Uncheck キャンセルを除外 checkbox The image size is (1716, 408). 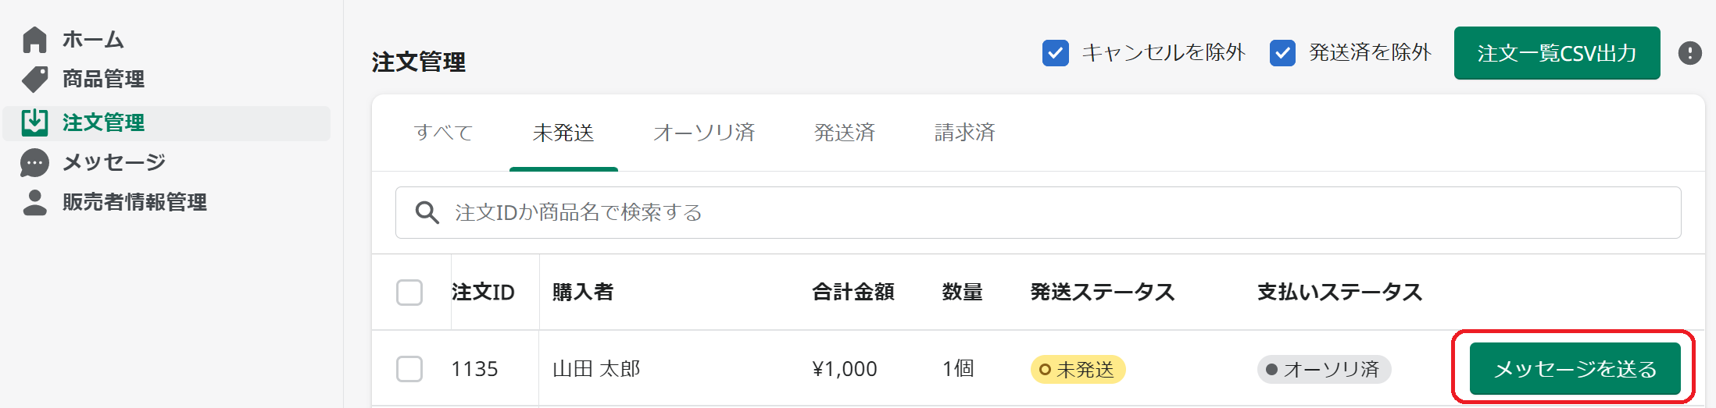pyautogui.click(x=1056, y=53)
